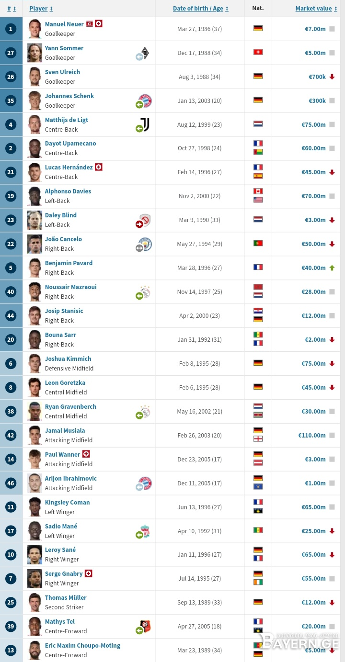345x662 pixels.
Task: Click Thomas Müller's €12.00m market value
Action: tap(314, 603)
